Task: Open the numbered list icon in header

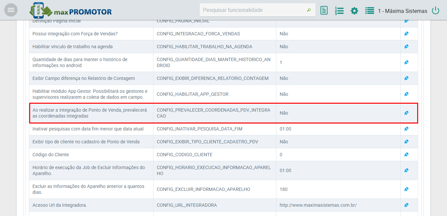Action: pyautogui.click(x=339, y=11)
